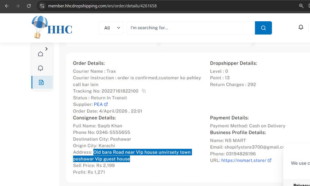The image size is (310, 186).
Task: Open the browser zoom magnifier icon
Action: coord(301,6)
